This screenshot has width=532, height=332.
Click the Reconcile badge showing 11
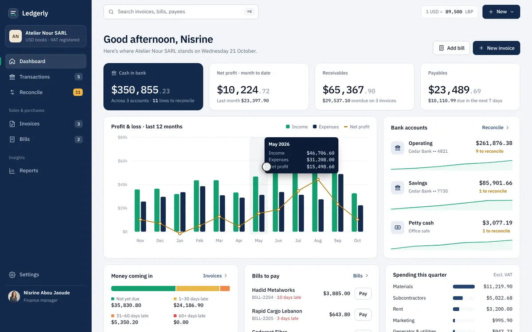click(x=78, y=93)
